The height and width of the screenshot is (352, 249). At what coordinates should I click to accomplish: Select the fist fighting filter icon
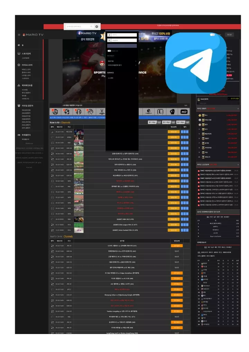click(x=172, y=111)
